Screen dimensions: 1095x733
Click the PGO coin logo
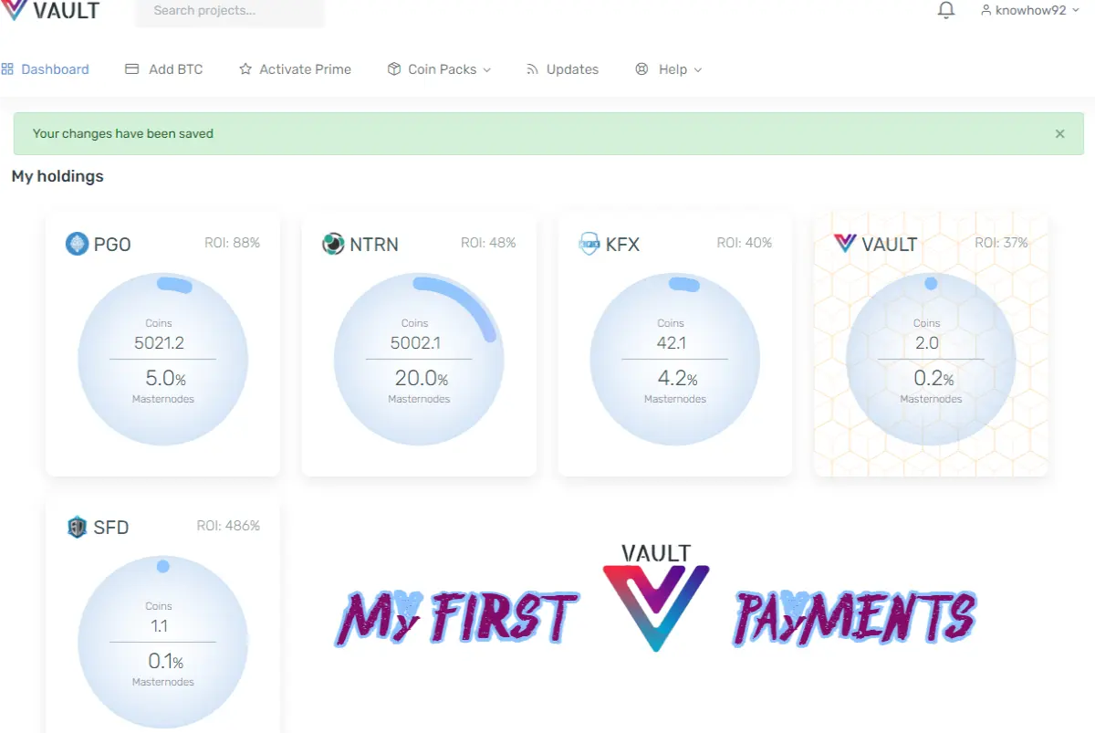pos(77,244)
